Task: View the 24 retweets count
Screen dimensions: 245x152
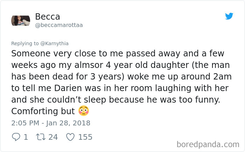Action: (x=53, y=137)
